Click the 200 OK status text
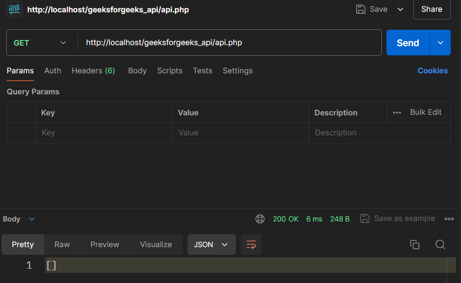 (x=285, y=219)
